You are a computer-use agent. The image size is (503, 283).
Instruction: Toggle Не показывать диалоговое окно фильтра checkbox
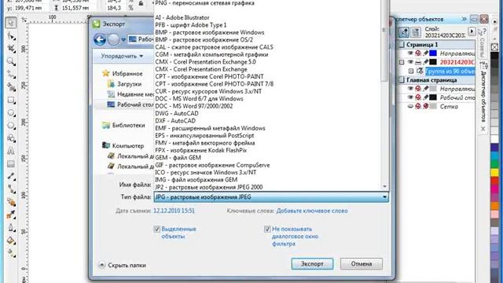tap(267, 229)
